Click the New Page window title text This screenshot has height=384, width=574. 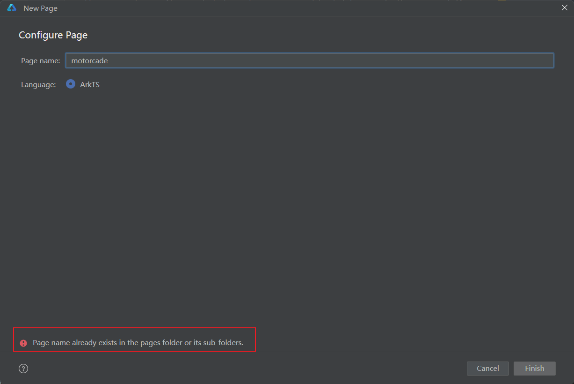(40, 8)
